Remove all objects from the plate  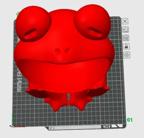[x=125, y=21]
